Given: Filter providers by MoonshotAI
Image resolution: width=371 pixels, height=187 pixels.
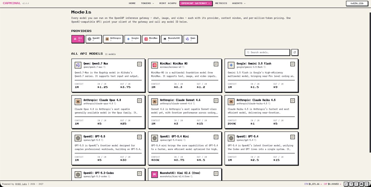Looking at the screenshot, I should (x=172, y=39).
